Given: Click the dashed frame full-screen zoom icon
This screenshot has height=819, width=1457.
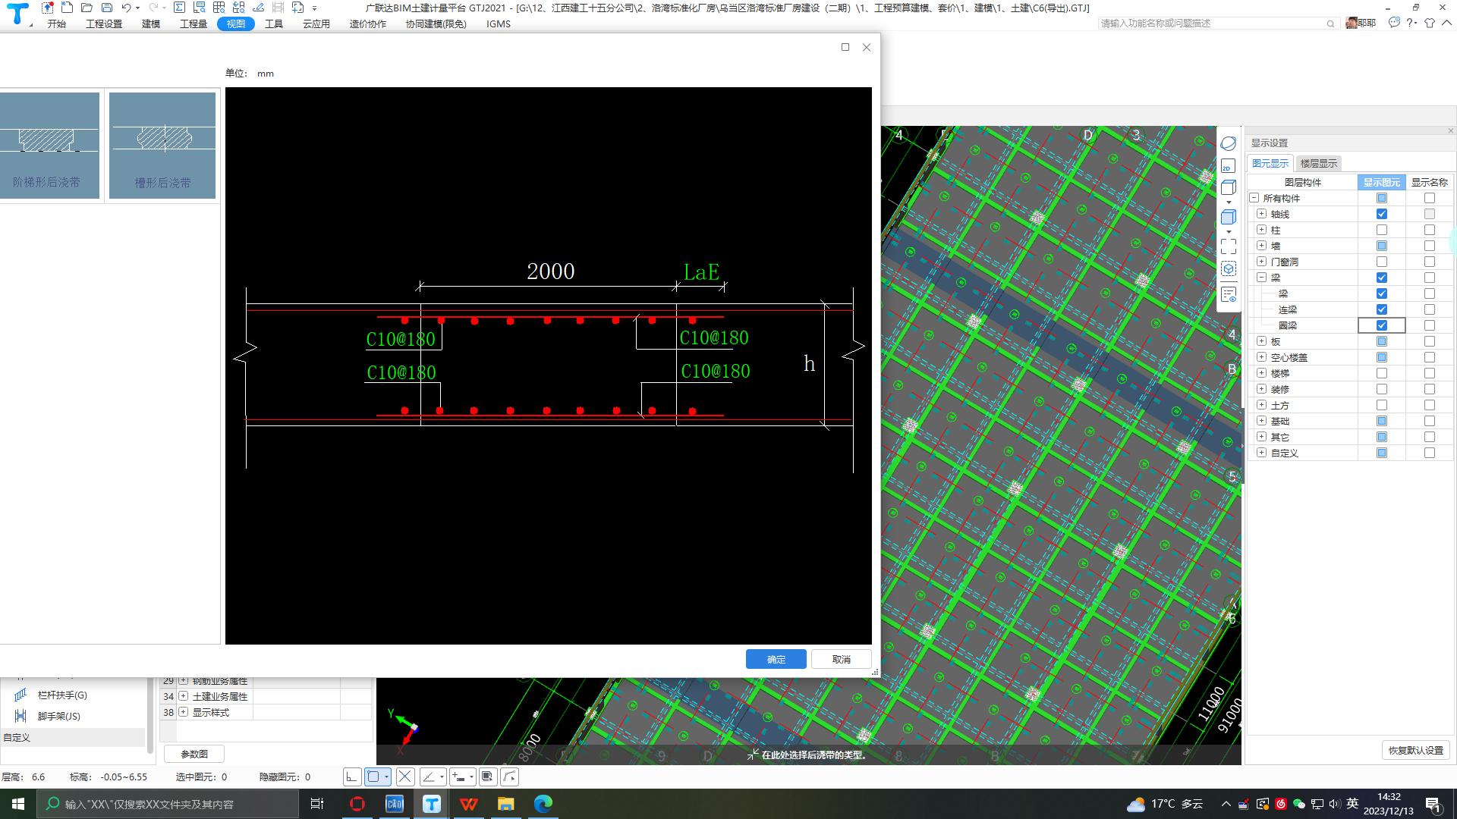Looking at the screenshot, I should [1229, 246].
